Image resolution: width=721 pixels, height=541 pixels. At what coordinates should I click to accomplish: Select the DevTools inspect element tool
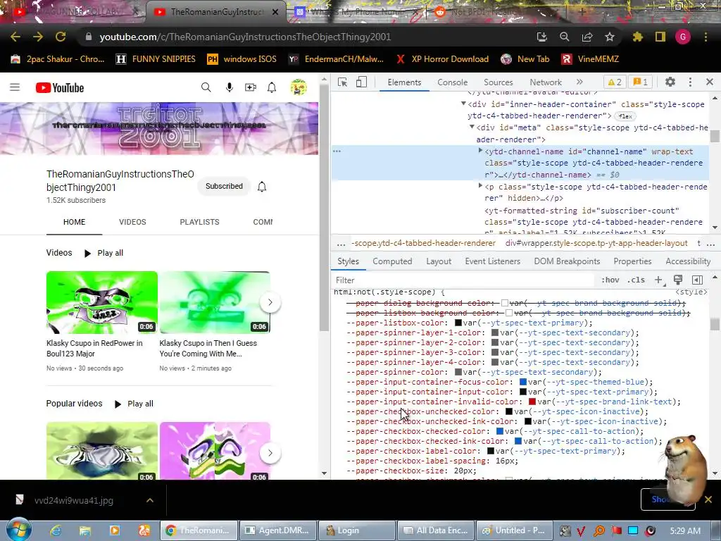tap(343, 82)
